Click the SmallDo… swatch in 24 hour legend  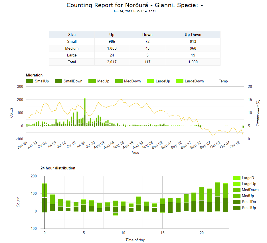coord(237,202)
